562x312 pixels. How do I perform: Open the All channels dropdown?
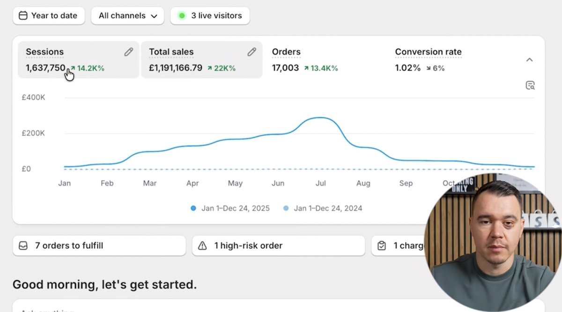pyautogui.click(x=127, y=15)
